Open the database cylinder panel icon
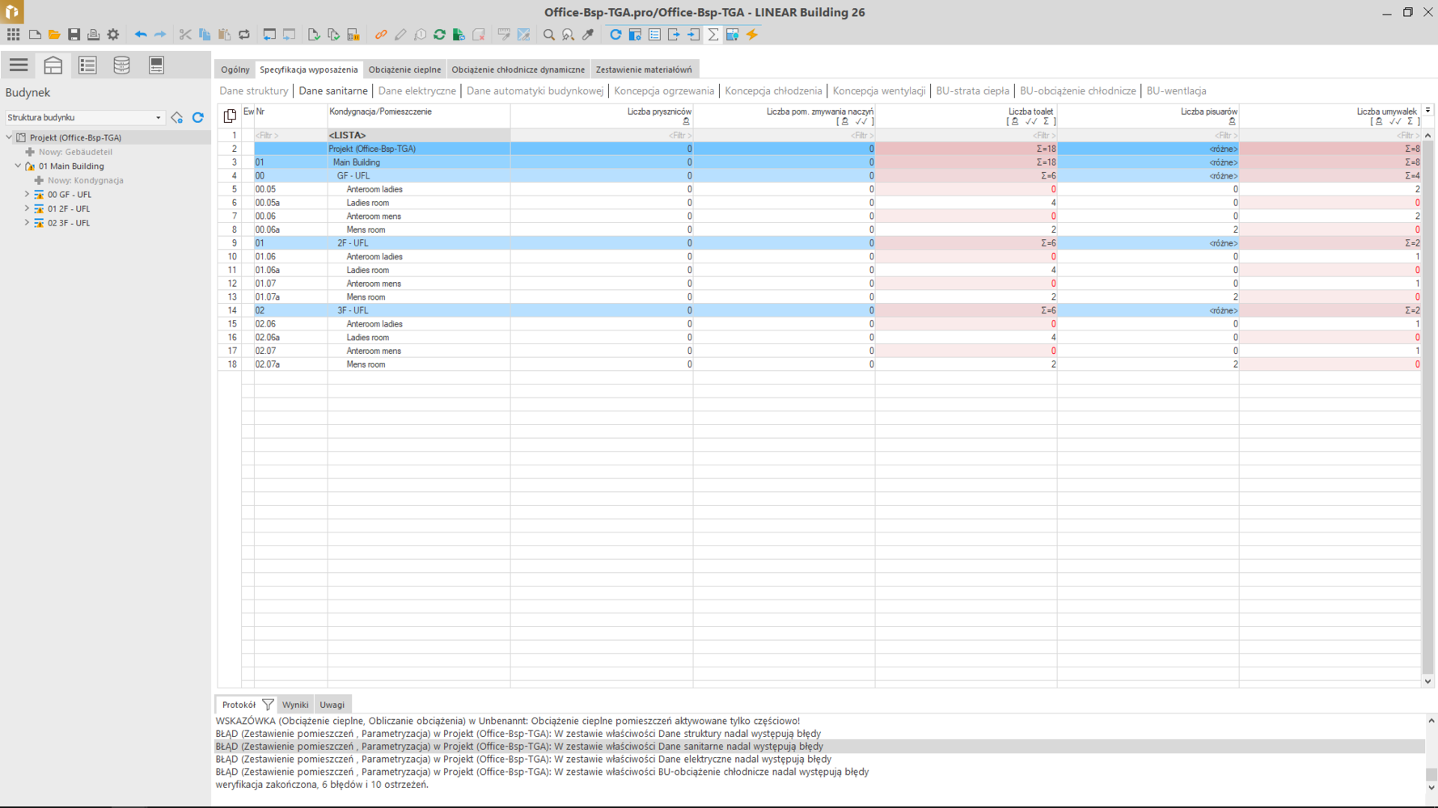The height and width of the screenshot is (808, 1438). coord(121,65)
